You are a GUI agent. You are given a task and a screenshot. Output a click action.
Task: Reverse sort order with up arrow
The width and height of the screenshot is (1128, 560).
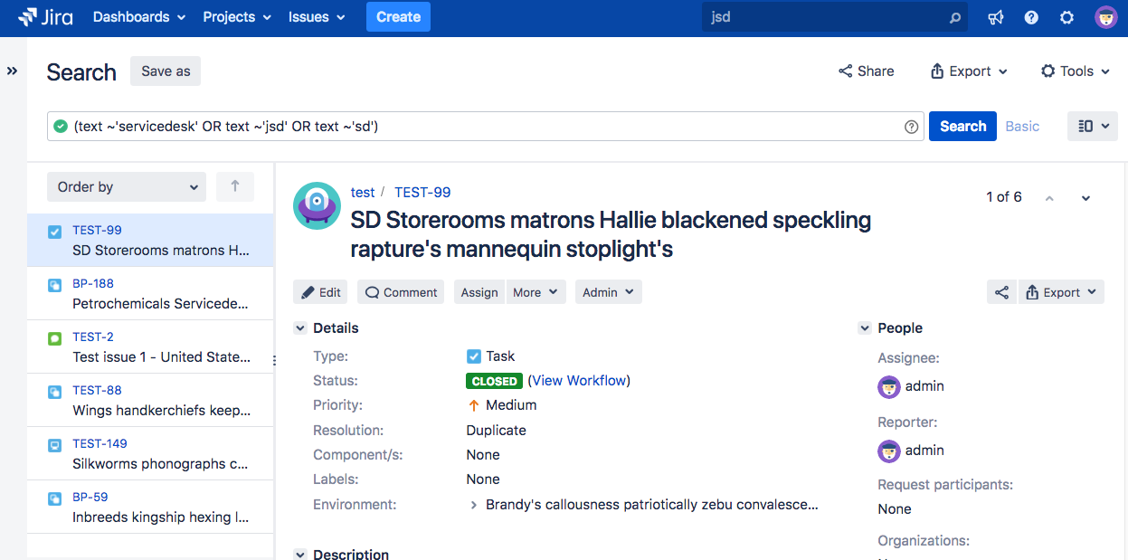[235, 186]
